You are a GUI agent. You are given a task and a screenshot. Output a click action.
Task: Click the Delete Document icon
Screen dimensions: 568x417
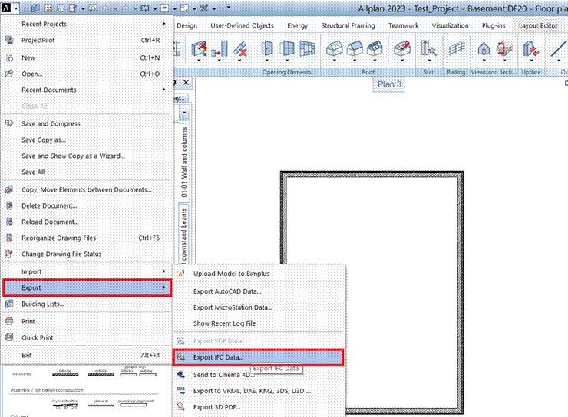9,205
